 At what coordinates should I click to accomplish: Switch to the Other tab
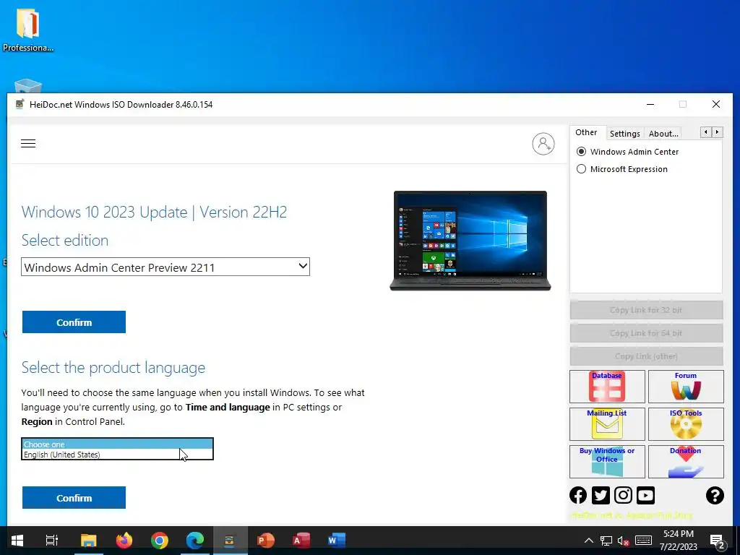tap(586, 133)
